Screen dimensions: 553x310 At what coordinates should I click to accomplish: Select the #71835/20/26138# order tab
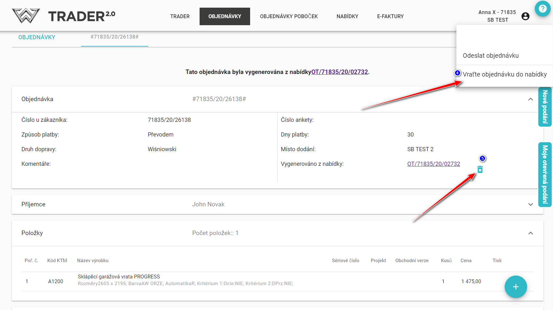pos(115,37)
